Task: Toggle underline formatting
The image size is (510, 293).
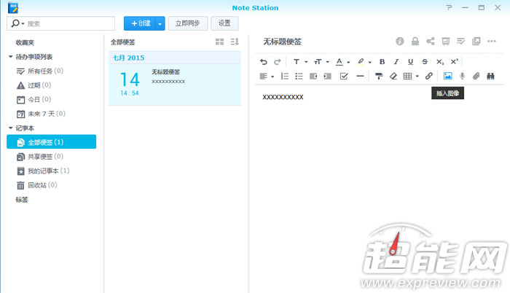Action: [410, 61]
